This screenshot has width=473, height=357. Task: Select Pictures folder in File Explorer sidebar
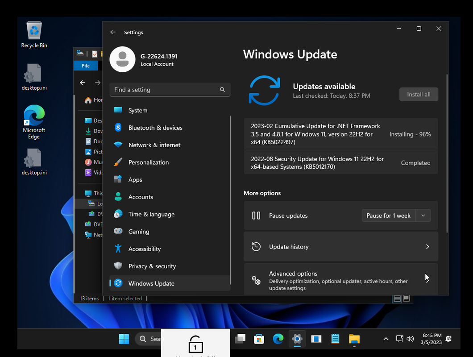pos(94,151)
